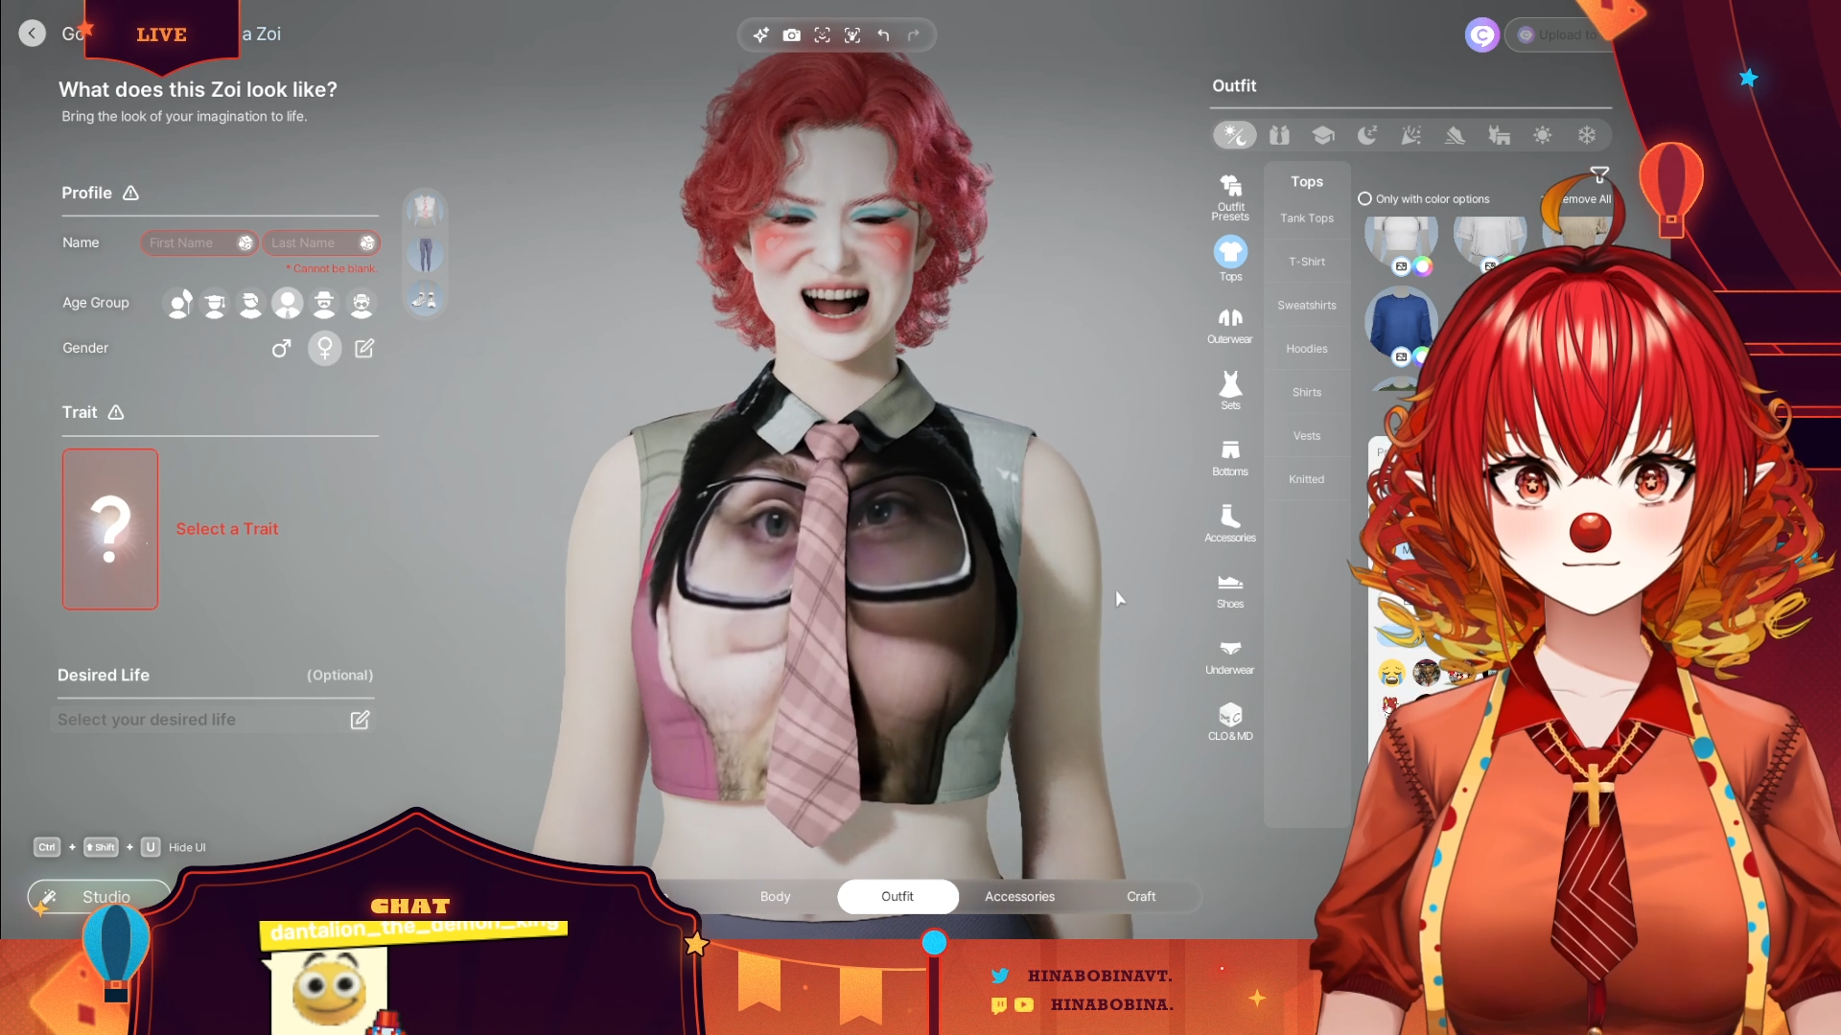Select the adult with tie age group
Screen dimensions: 1841x1035
pos(288,304)
